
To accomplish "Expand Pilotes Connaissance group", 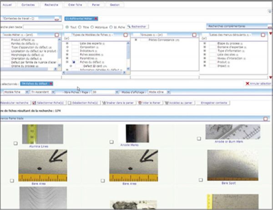I will [x=136, y=40].
